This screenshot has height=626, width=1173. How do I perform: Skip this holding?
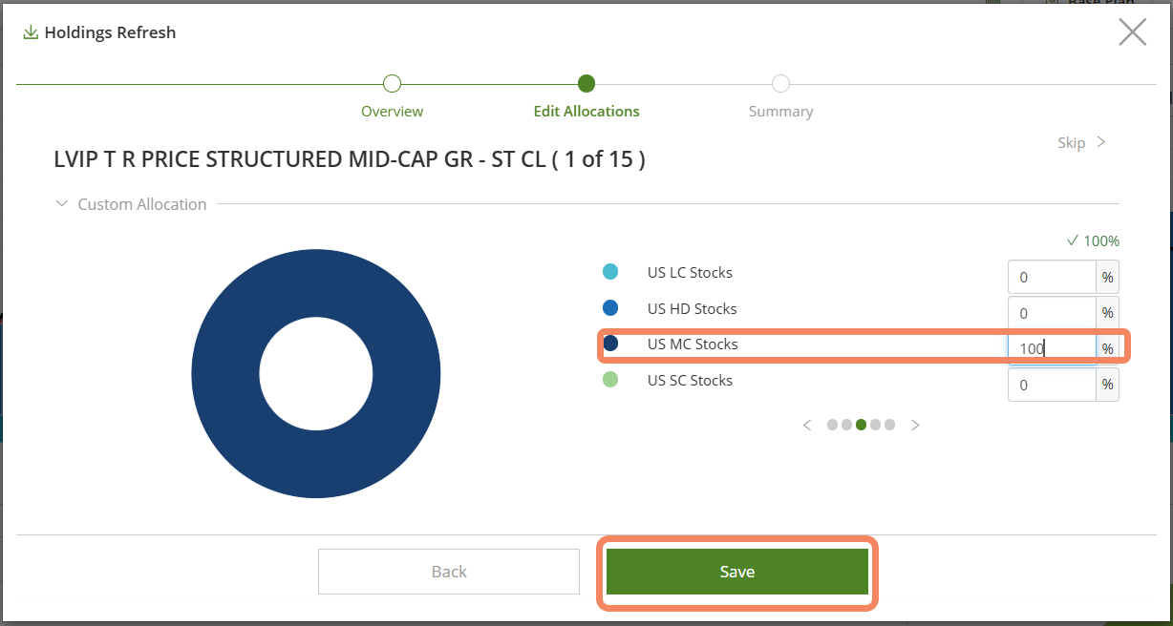tap(1071, 142)
